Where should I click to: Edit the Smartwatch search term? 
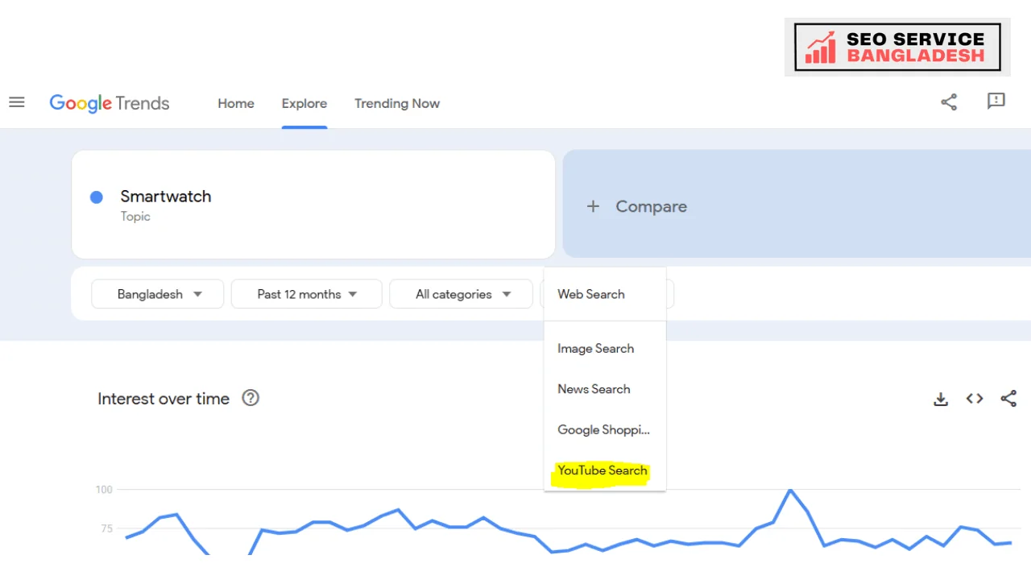click(x=166, y=197)
